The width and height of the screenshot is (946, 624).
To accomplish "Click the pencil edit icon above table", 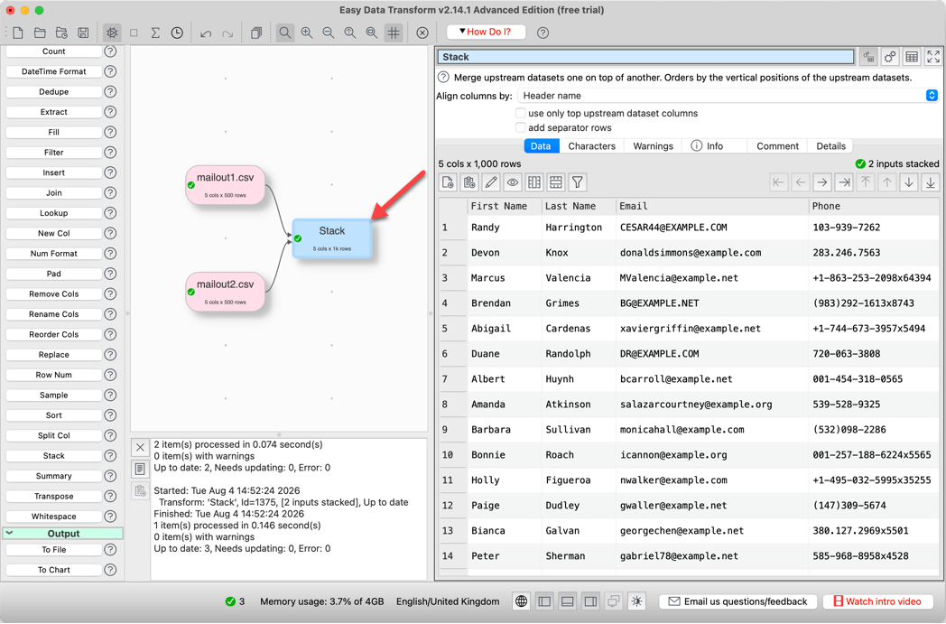I will [491, 182].
